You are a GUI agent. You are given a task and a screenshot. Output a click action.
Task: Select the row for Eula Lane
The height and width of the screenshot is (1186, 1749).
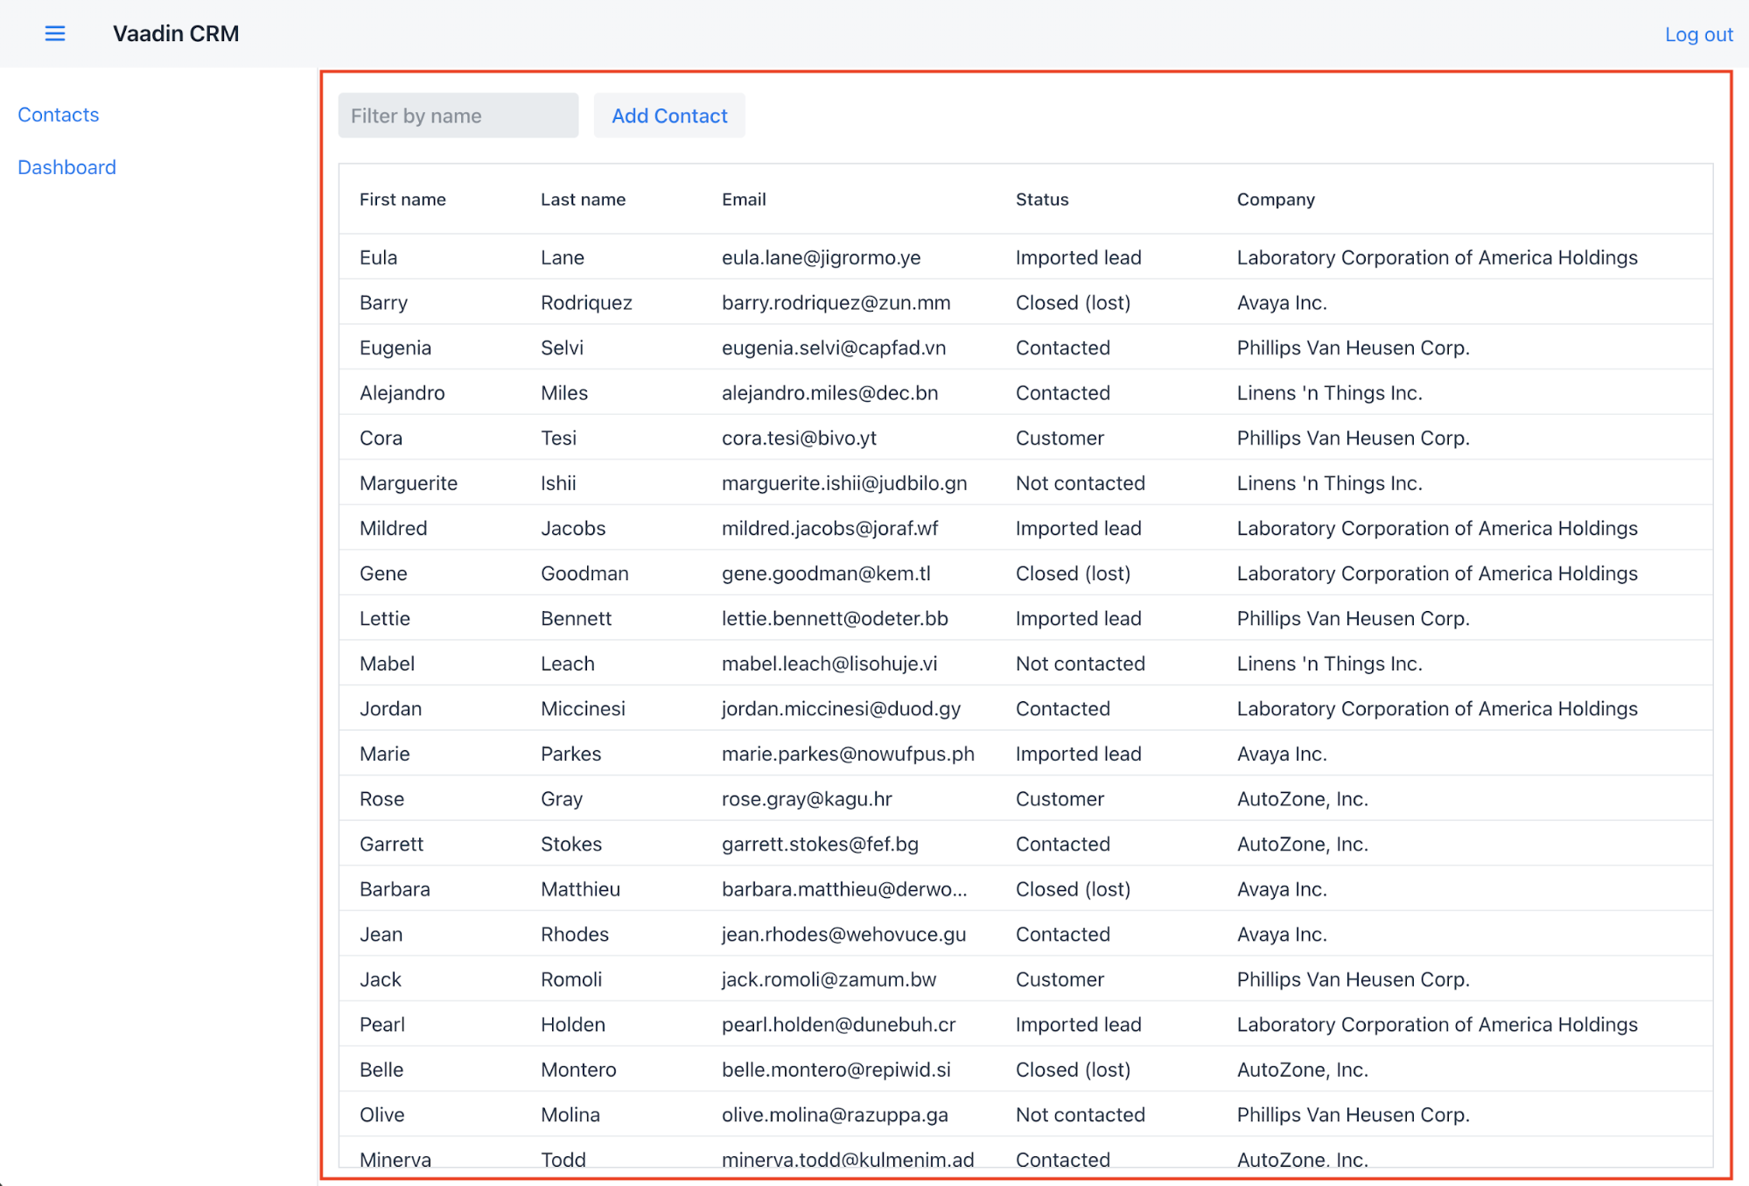pos(1025,257)
